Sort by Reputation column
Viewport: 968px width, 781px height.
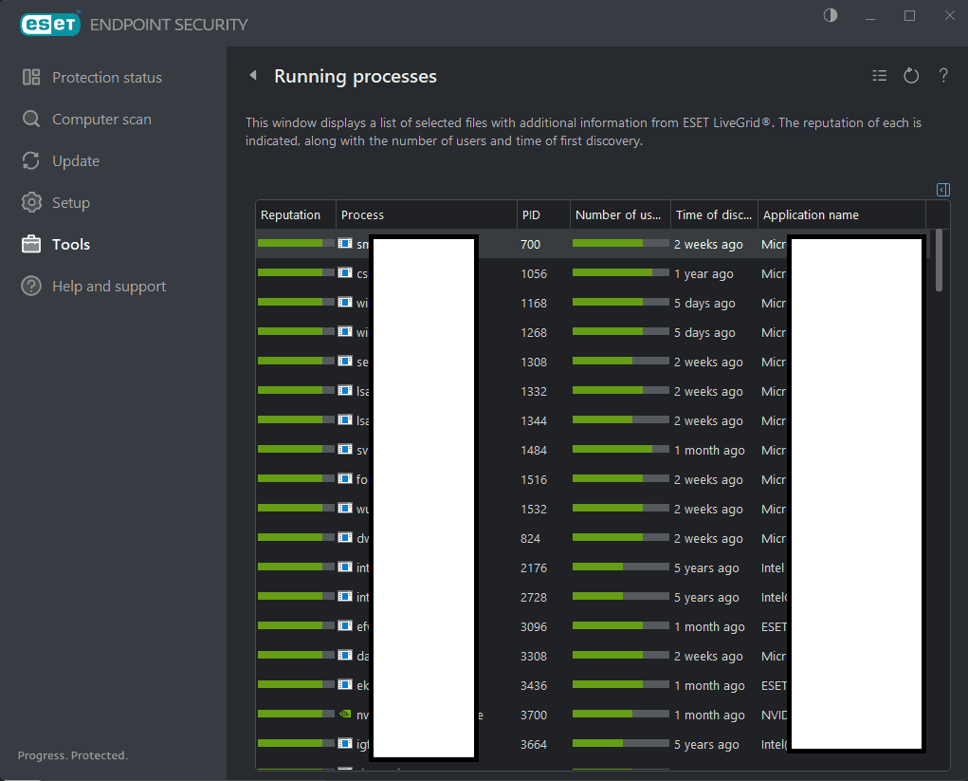click(296, 214)
